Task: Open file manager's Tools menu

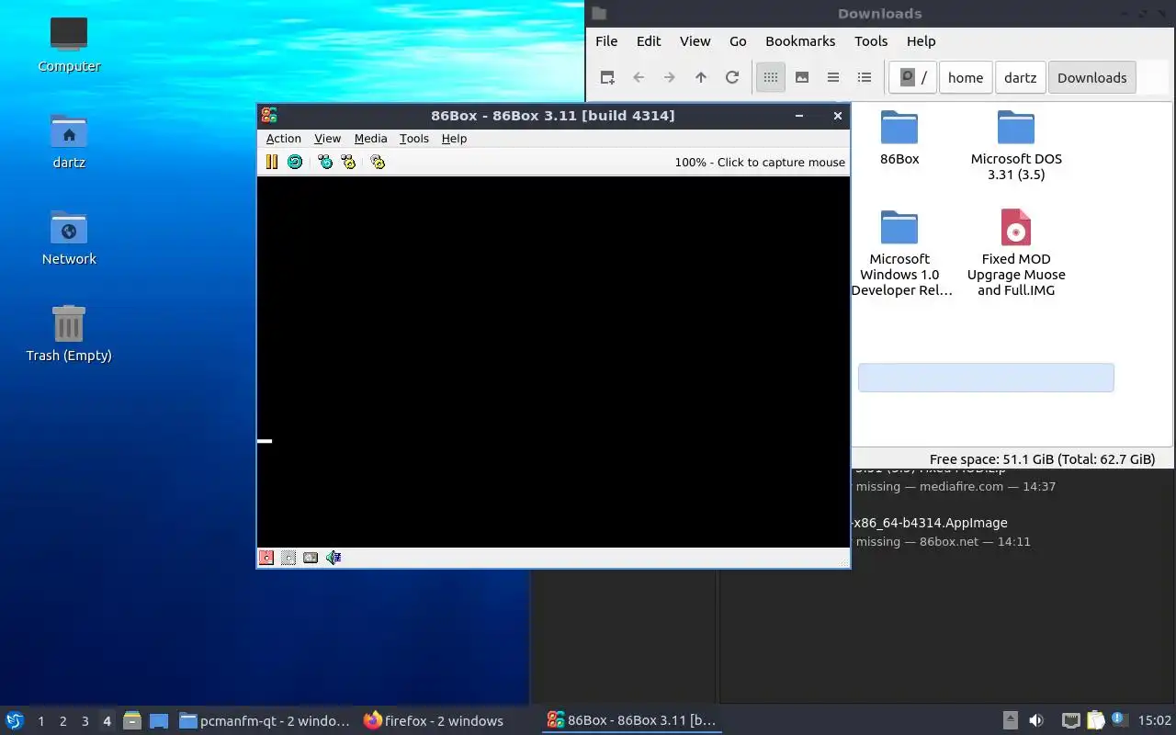Action: coord(871,41)
